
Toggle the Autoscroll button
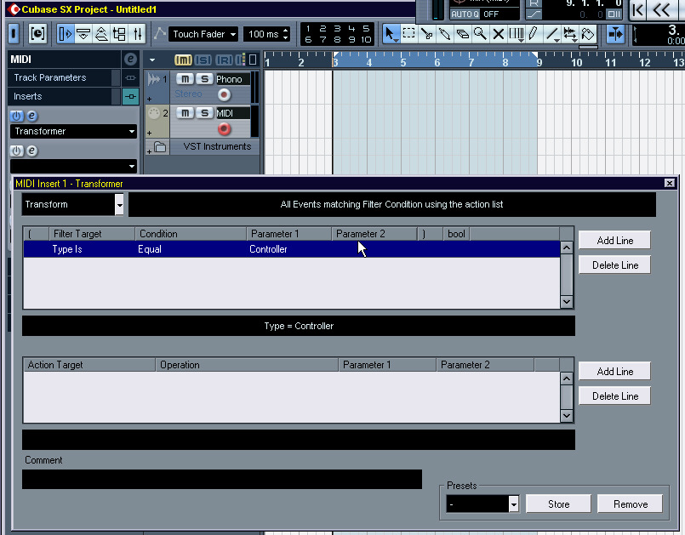pos(615,34)
